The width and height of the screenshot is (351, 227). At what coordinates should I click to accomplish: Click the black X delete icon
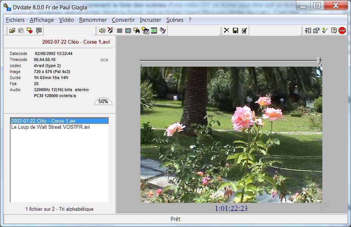[x=226, y=30]
